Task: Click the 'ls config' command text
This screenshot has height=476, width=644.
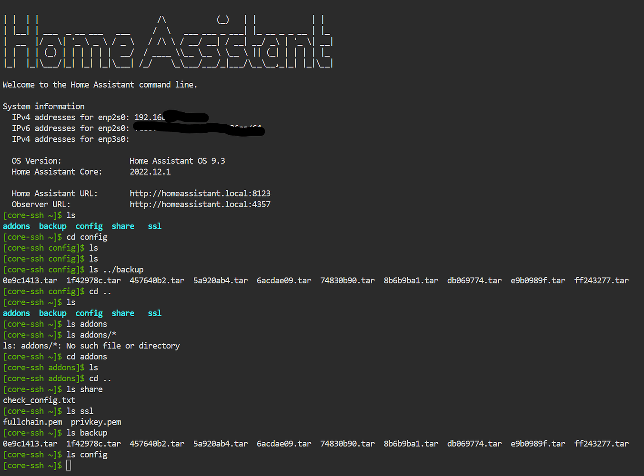Action: pyautogui.click(x=87, y=455)
